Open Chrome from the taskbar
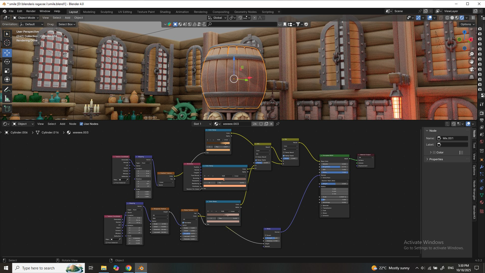 coord(129,268)
